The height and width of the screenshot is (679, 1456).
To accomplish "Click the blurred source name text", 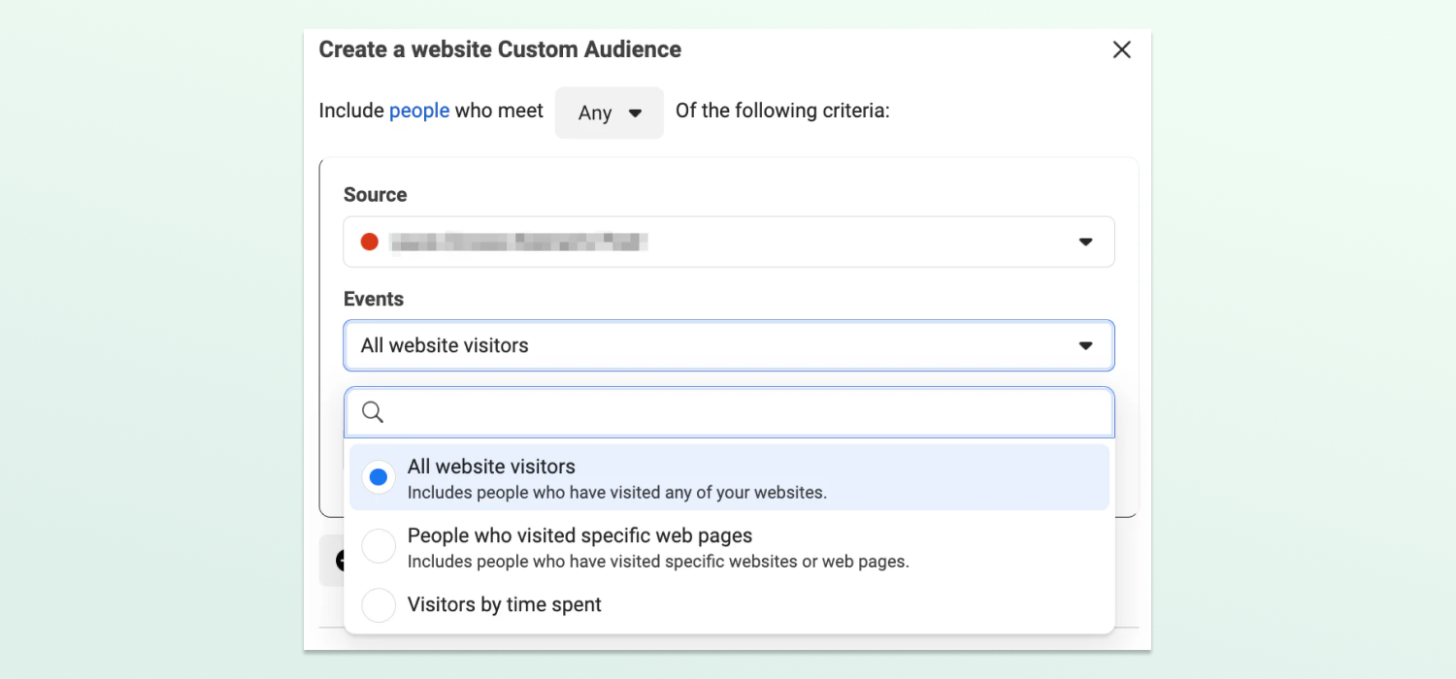I will point(518,242).
